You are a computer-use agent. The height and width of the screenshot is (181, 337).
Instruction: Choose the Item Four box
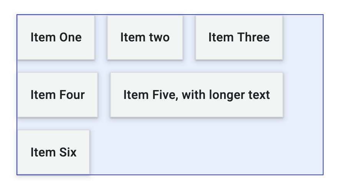tap(58, 95)
